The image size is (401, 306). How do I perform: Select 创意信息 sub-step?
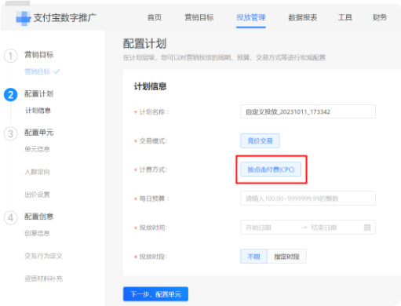coord(37,233)
